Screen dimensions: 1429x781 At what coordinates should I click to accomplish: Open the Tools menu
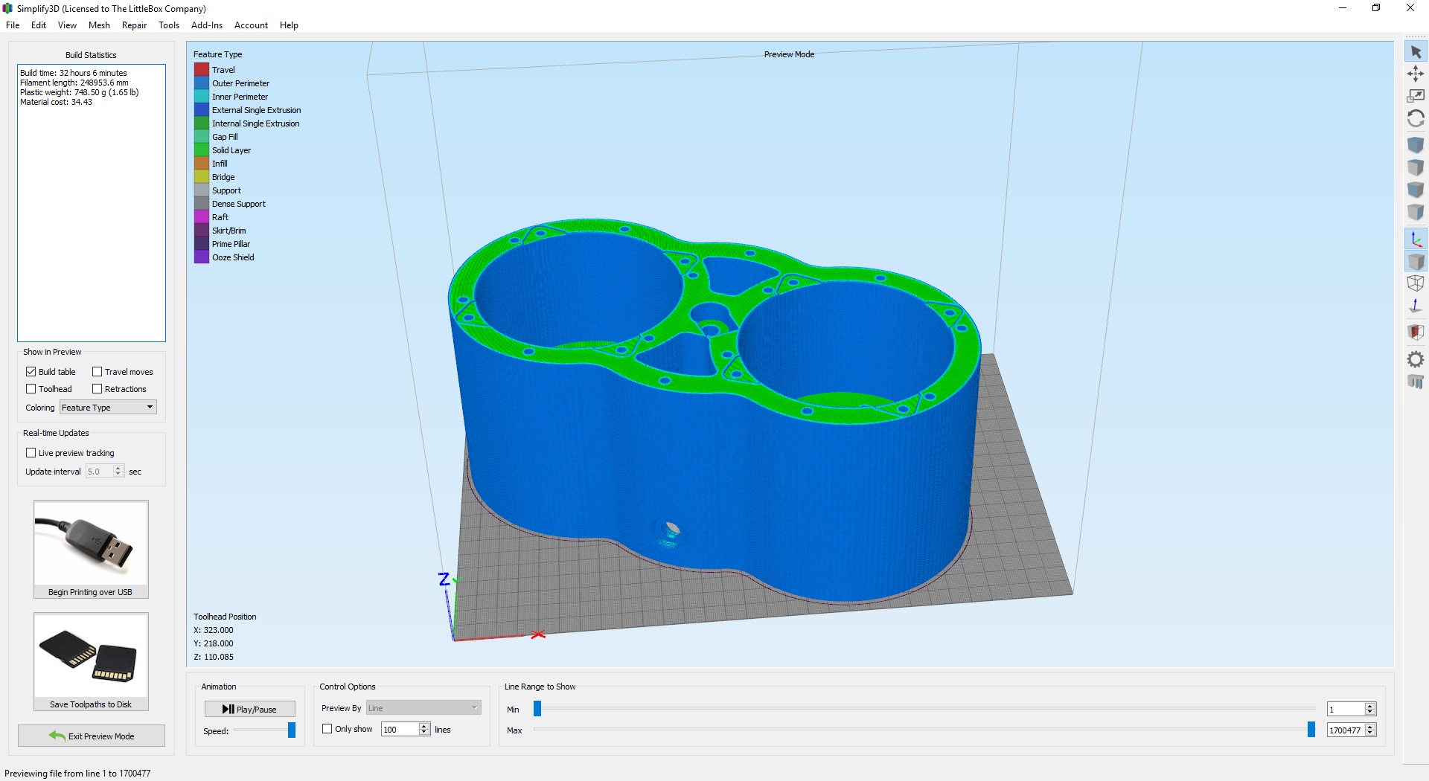pyautogui.click(x=169, y=25)
